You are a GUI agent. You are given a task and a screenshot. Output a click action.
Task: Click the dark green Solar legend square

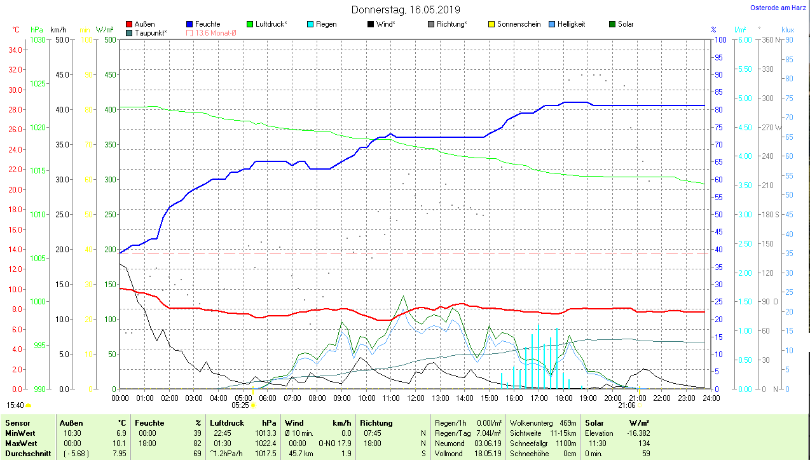pos(612,24)
